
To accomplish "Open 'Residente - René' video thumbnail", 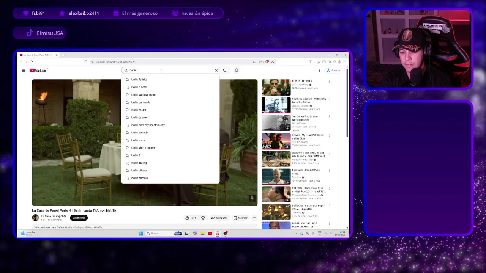I will tap(276, 177).
